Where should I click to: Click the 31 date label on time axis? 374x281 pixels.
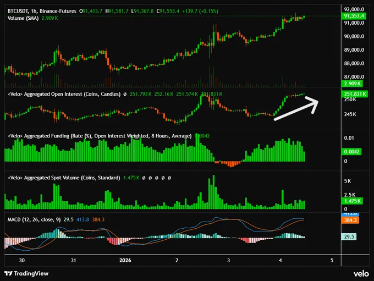pos(74,260)
